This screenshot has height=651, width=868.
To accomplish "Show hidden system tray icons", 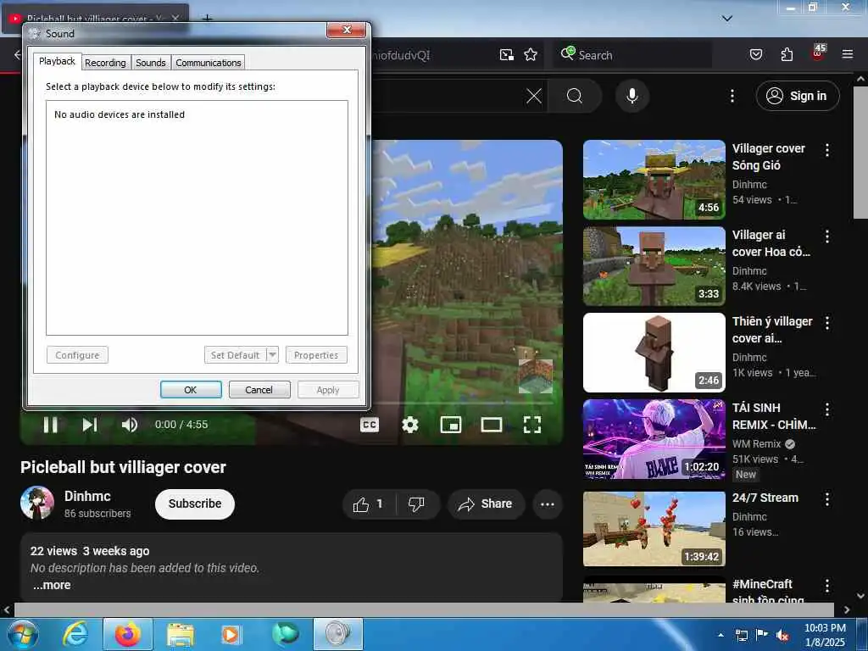I will click(721, 635).
